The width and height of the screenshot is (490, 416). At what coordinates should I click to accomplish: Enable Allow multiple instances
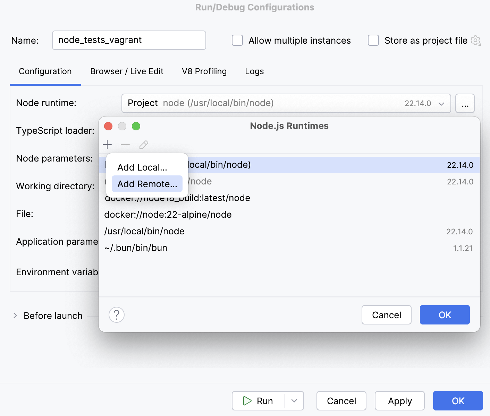pyautogui.click(x=237, y=40)
